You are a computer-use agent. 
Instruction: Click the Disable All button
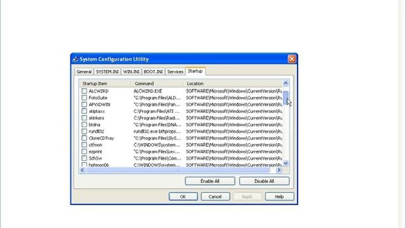(264, 181)
